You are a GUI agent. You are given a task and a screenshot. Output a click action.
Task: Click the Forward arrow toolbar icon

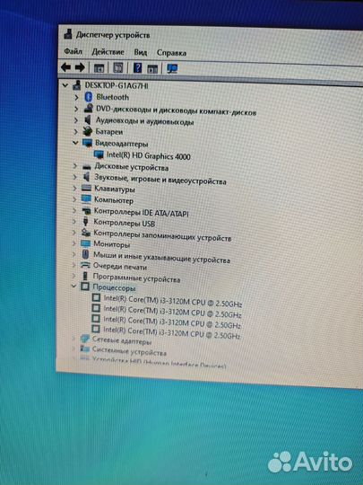(x=80, y=67)
